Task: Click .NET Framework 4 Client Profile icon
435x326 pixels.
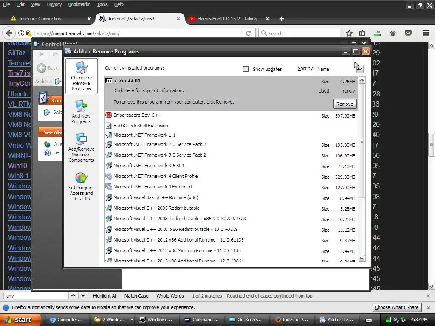Action: coord(109,176)
